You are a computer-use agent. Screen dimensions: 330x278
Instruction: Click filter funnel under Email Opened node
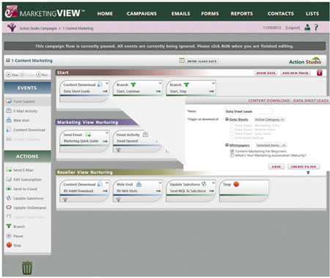click(x=118, y=150)
